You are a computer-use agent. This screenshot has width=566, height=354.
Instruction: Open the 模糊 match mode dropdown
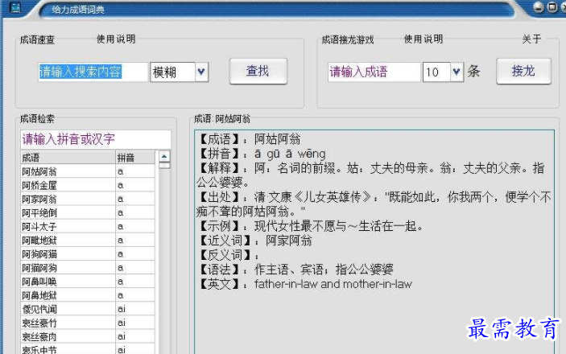pyautogui.click(x=201, y=72)
